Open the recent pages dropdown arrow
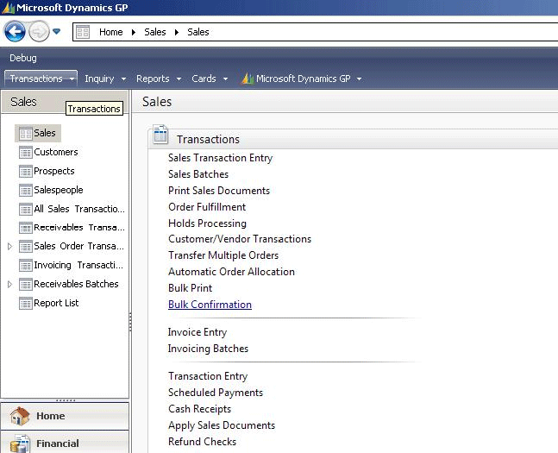This screenshot has height=453, width=558. click(x=56, y=32)
